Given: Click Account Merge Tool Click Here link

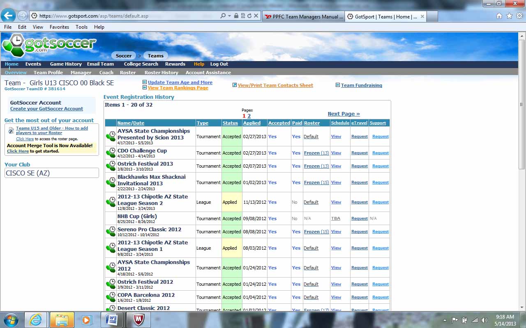Looking at the screenshot, I should point(18,151).
